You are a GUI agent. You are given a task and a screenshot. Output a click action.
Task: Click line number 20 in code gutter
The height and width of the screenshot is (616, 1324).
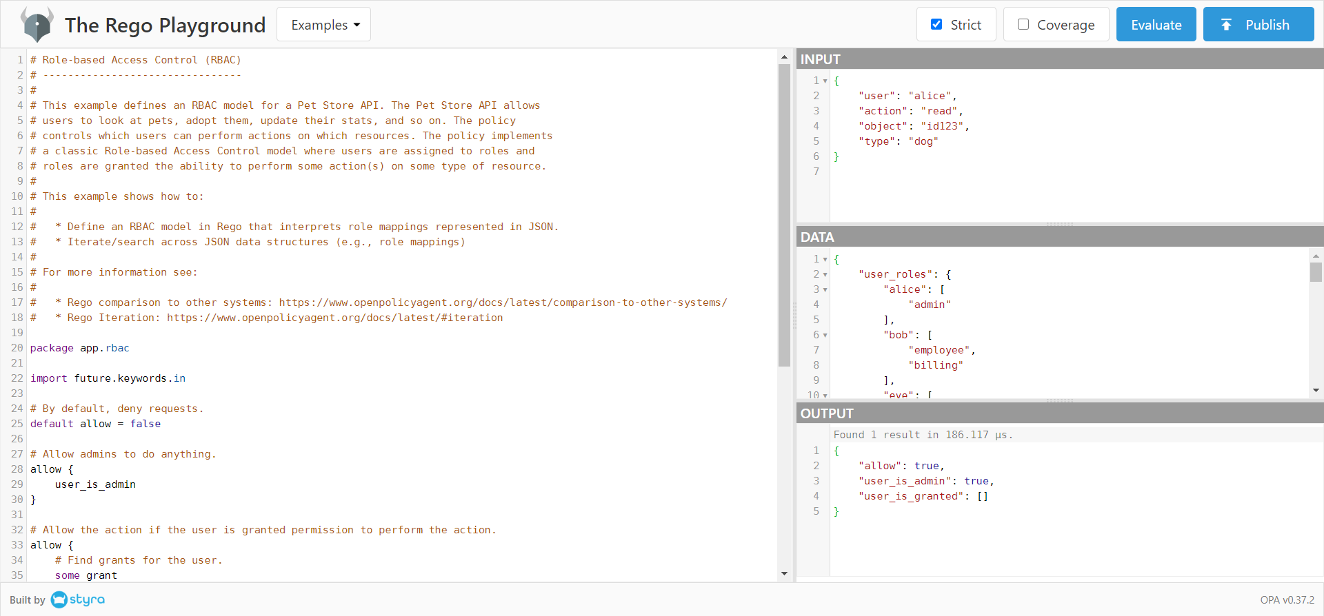[17, 348]
